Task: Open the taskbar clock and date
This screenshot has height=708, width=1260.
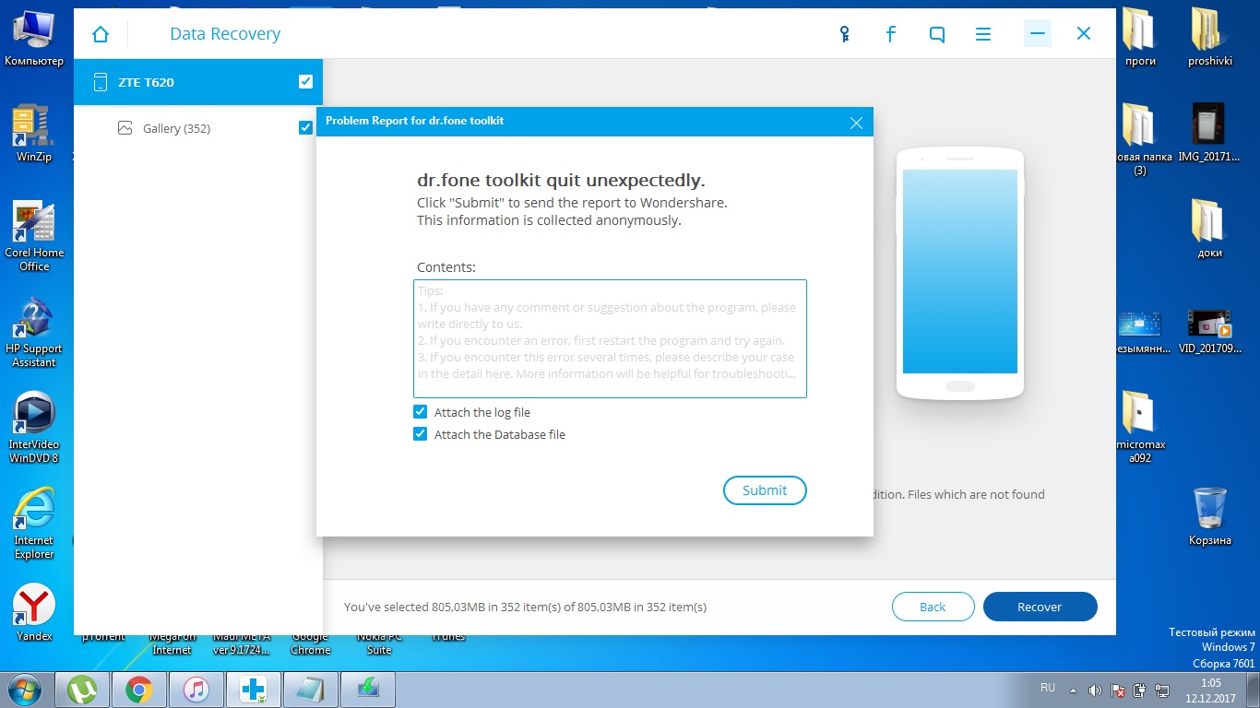Action: 1211,690
